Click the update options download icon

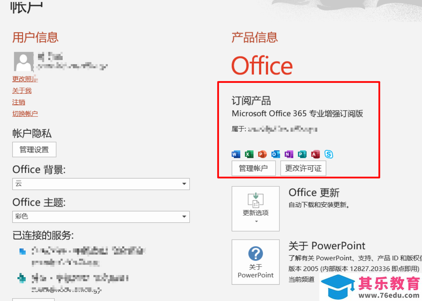pos(255,200)
